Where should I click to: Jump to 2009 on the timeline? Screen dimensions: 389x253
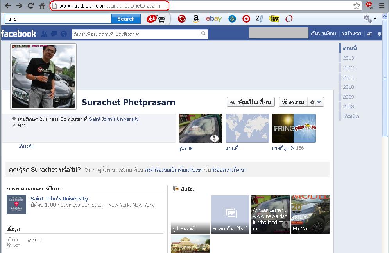click(348, 97)
